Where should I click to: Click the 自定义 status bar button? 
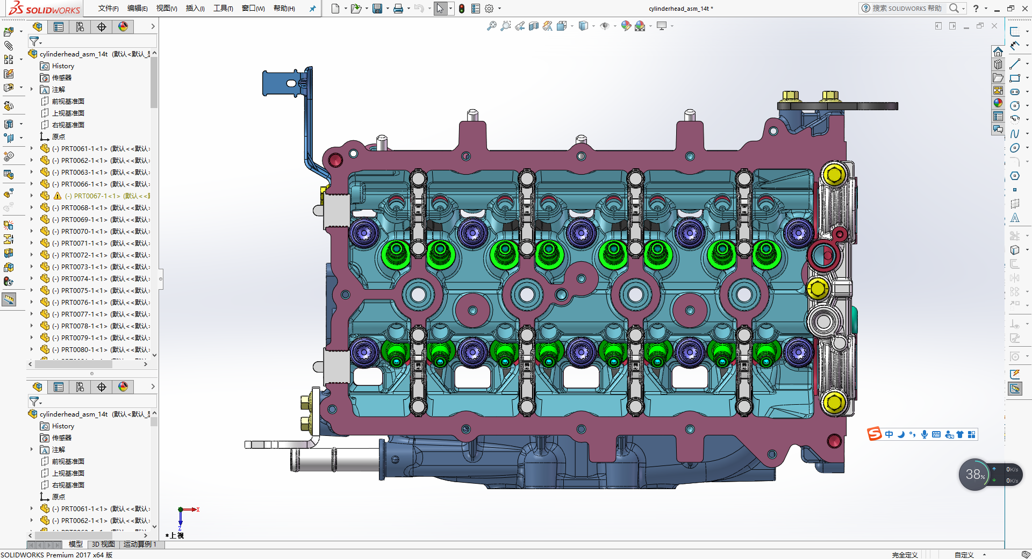pyautogui.click(x=964, y=555)
